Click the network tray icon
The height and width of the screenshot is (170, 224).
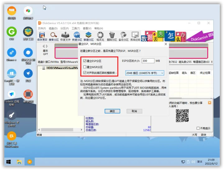[183, 162]
